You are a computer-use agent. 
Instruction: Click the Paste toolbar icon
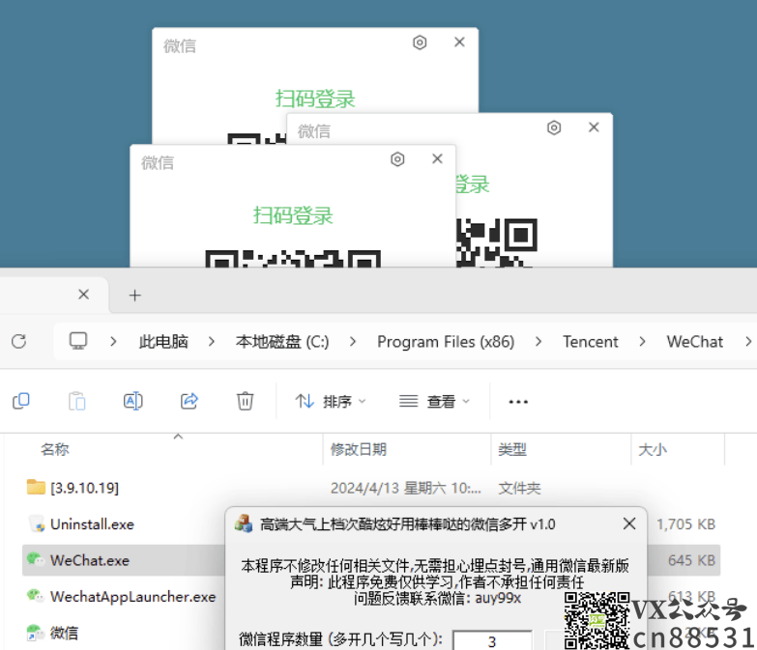(x=76, y=401)
